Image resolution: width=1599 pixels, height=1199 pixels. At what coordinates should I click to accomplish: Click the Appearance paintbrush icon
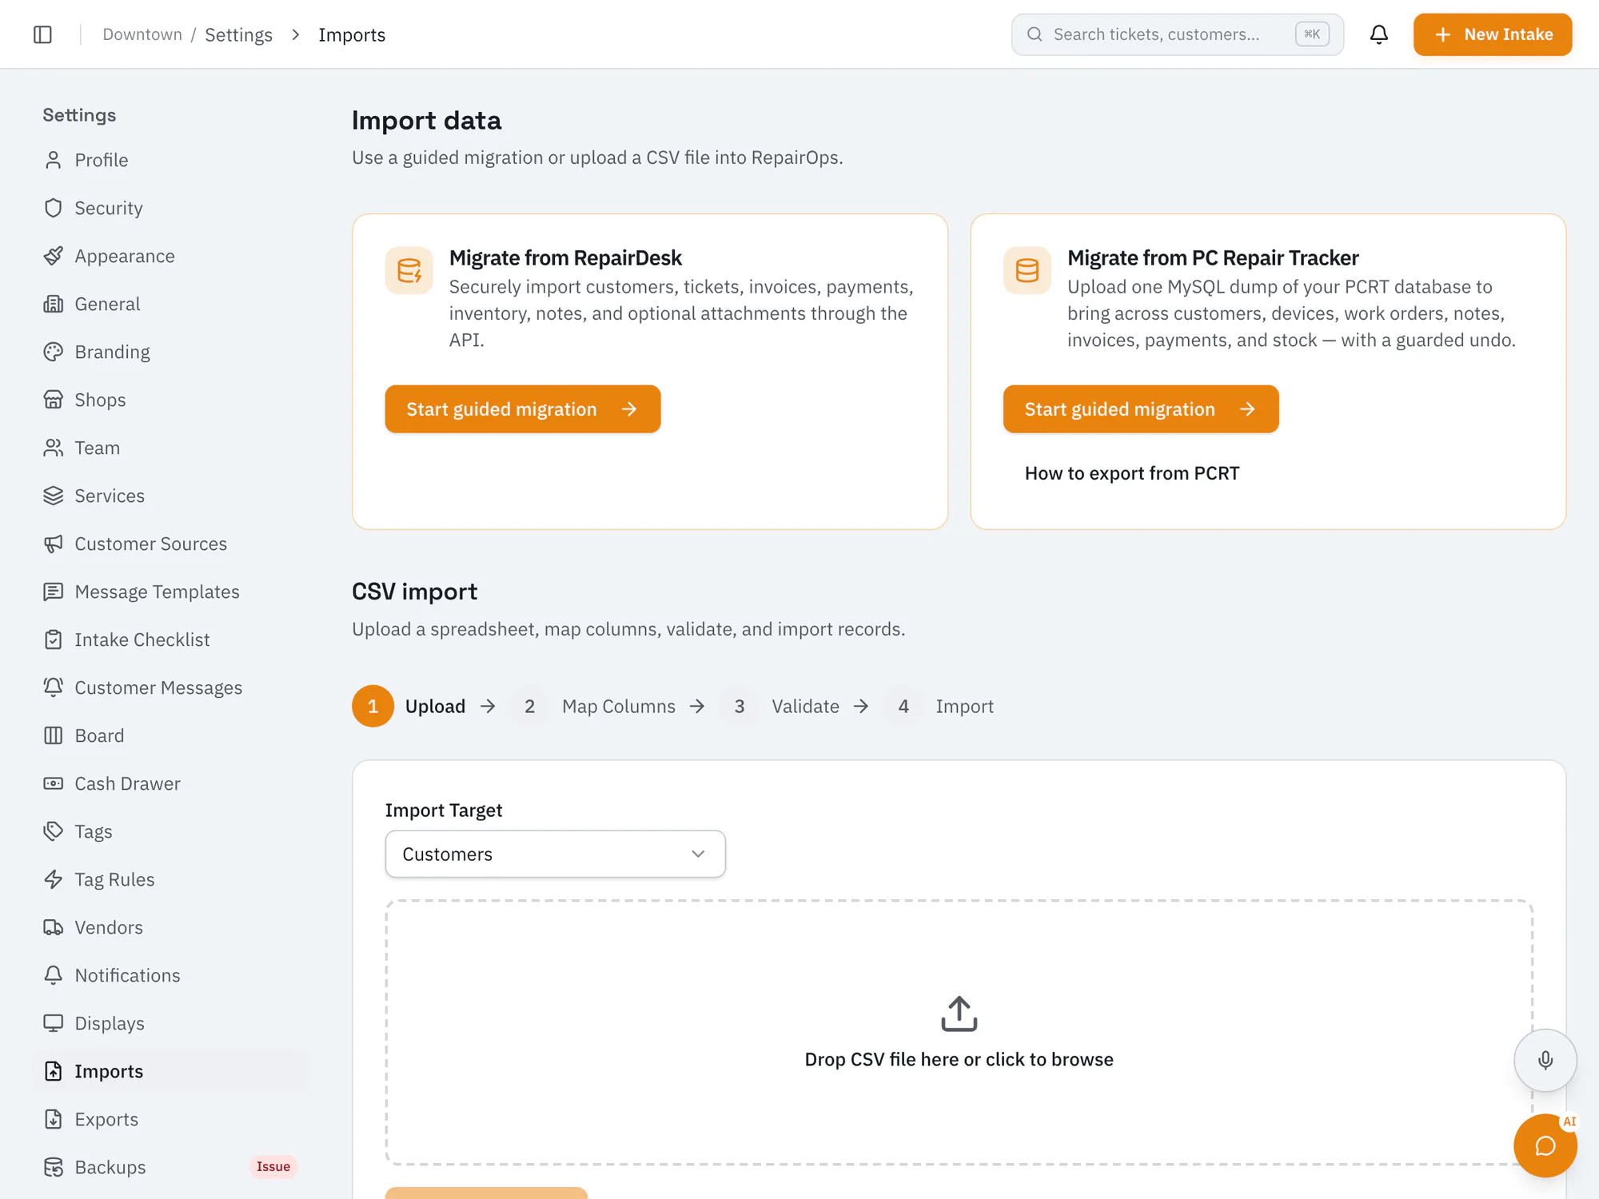(54, 256)
